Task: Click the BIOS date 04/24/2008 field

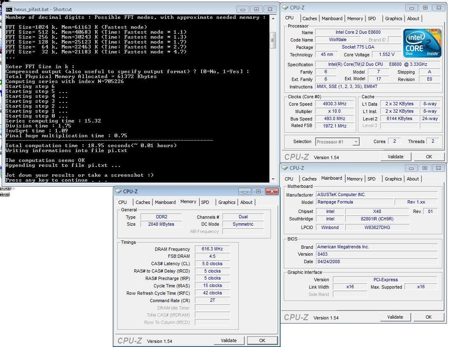Action: 377,261
